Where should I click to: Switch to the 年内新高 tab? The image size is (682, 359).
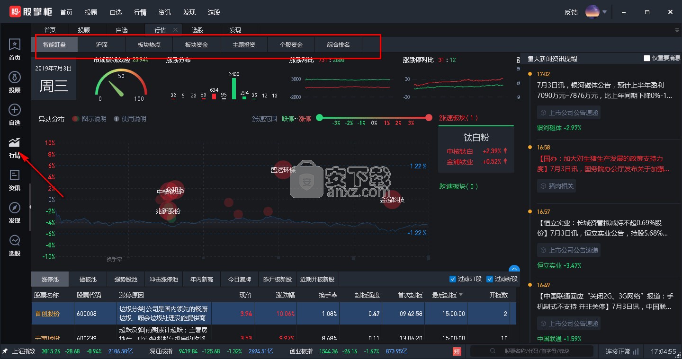point(202,279)
